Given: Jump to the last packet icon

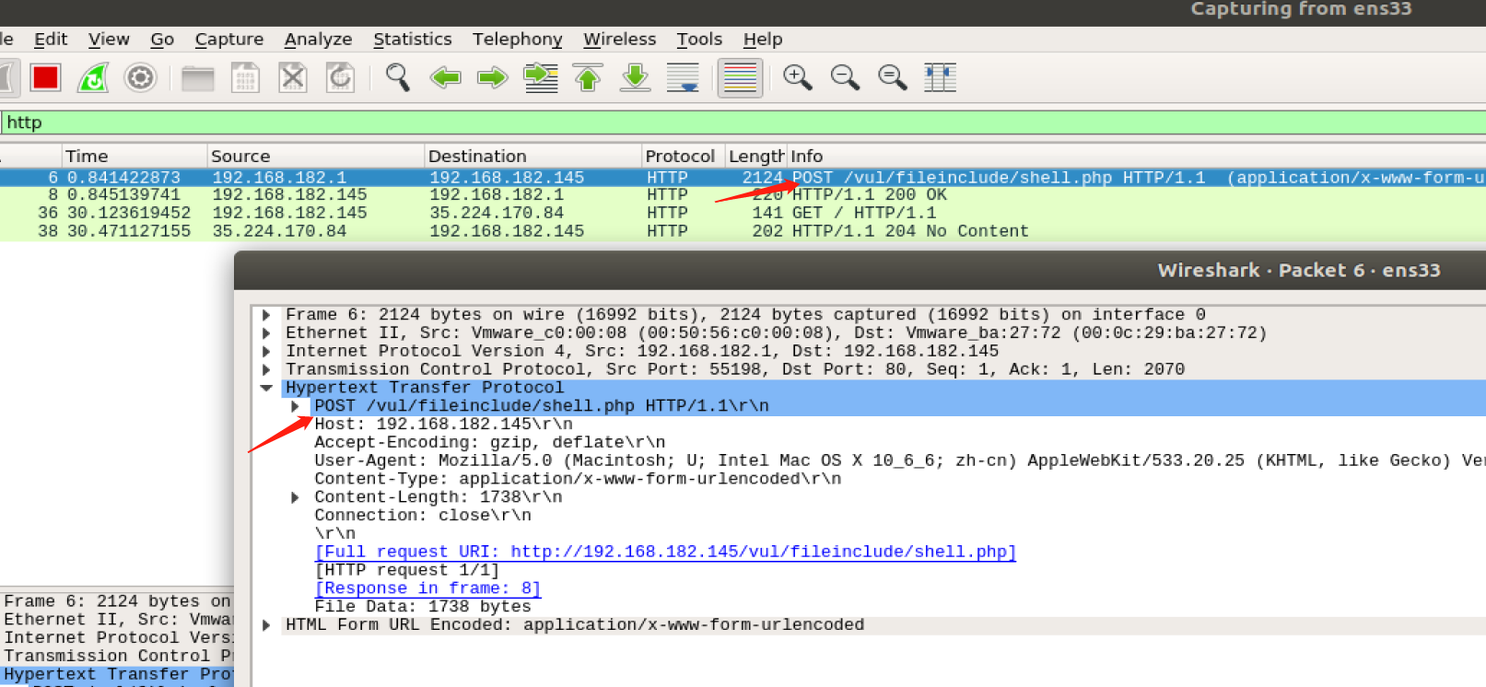Looking at the screenshot, I should click(x=636, y=77).
